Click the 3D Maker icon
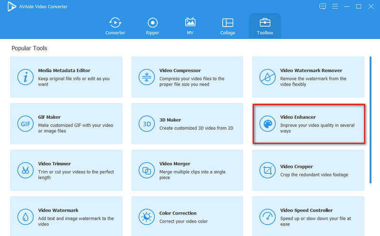380x236 pixels. tap(147, 124)
